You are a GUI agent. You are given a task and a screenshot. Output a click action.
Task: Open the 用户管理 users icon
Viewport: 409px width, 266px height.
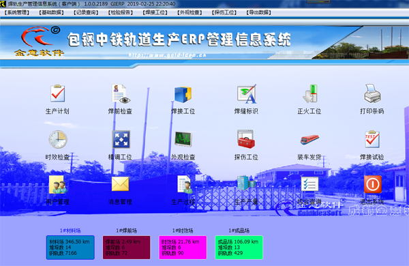pyautogui.click(x=58, y=185)
